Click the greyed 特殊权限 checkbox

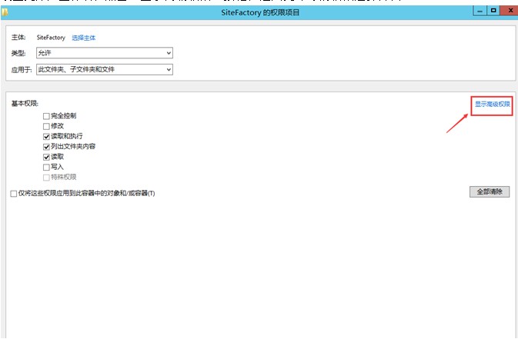point(46,176)
